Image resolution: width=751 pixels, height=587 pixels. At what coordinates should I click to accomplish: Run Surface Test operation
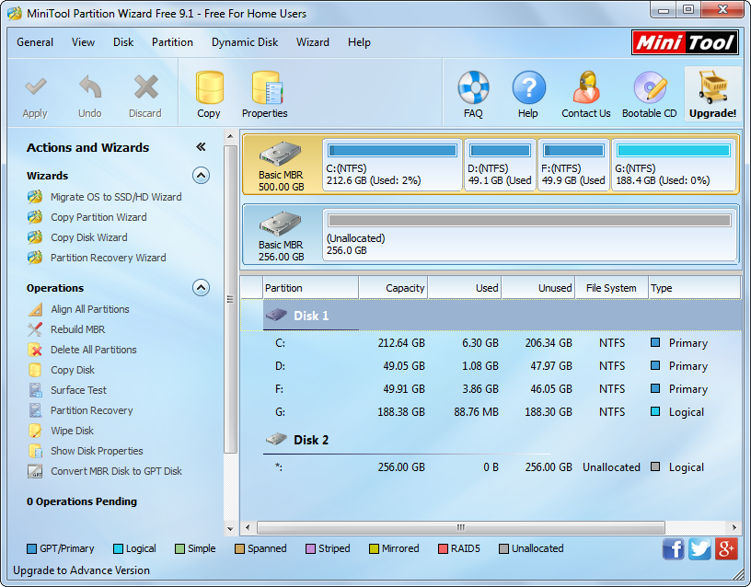point(78,390)
